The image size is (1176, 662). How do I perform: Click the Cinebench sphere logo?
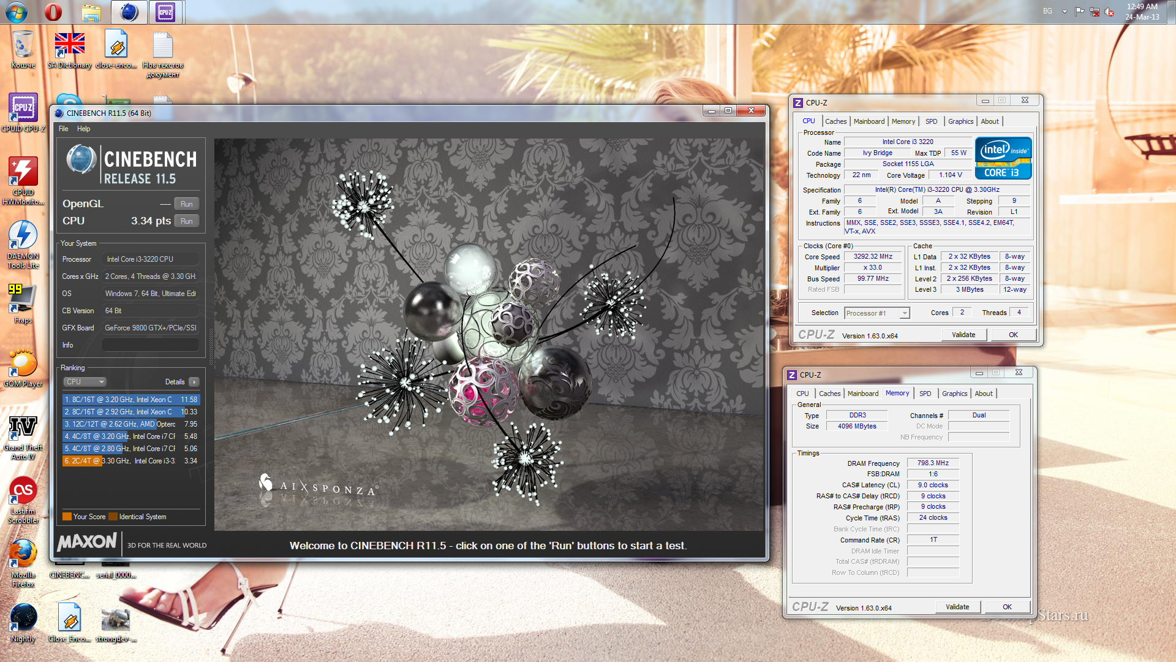[x=81, y=159]
